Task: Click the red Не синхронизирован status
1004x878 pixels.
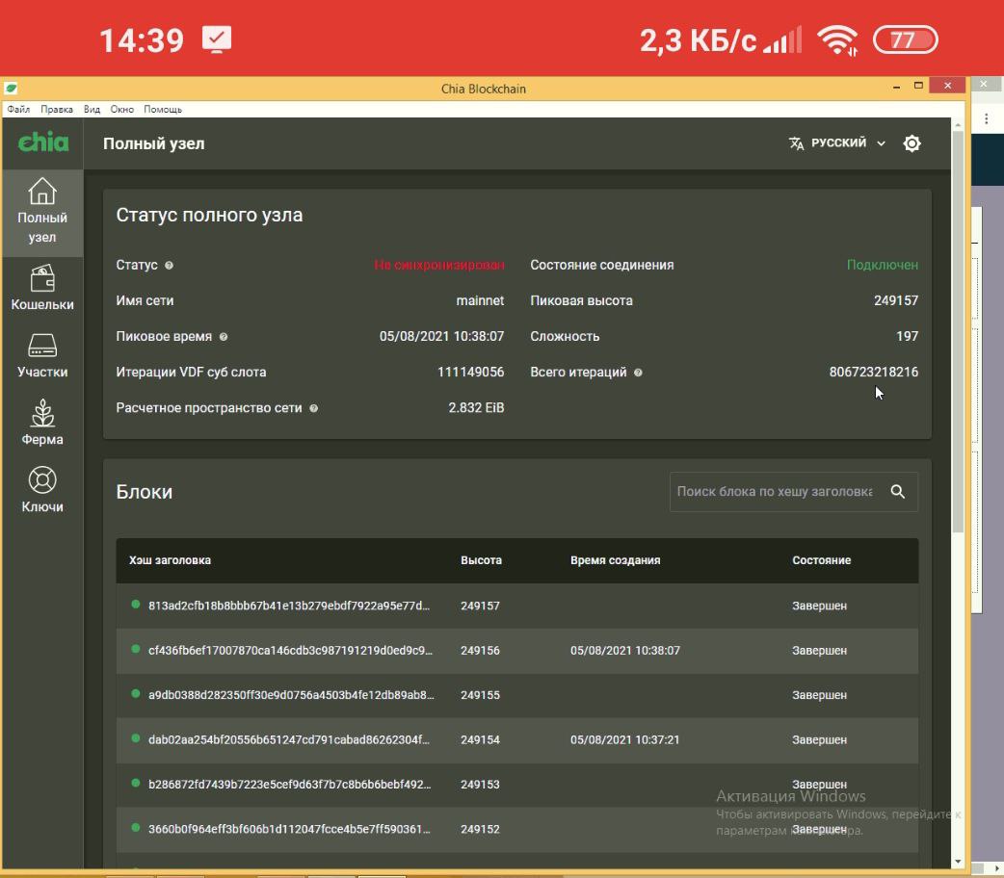Action: [x=439, y=265]
